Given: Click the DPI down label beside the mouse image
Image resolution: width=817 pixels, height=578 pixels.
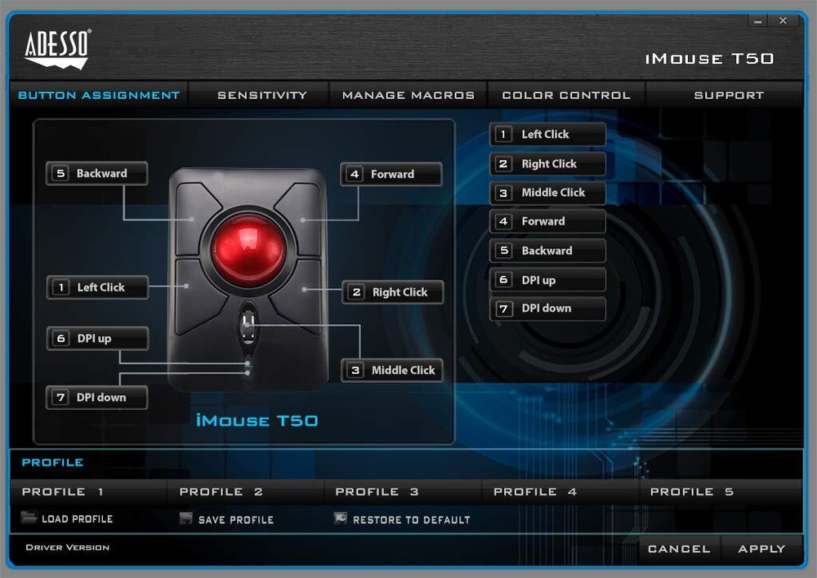Looking at the screenshot, I should point(96,398).
